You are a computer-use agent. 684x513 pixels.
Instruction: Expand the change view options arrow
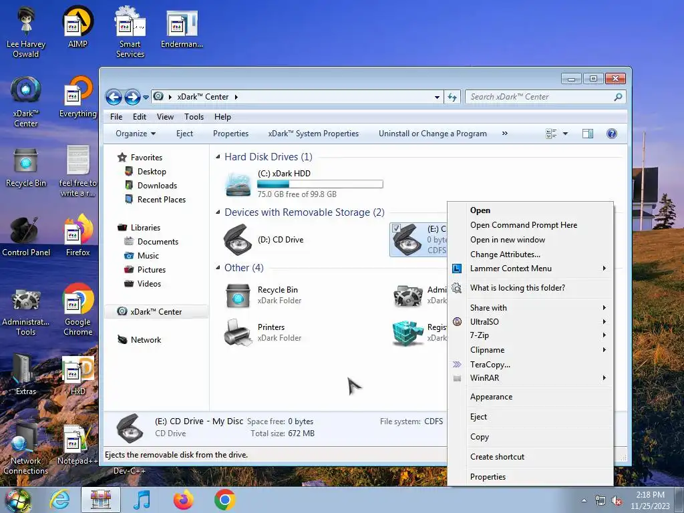(565, 134)
